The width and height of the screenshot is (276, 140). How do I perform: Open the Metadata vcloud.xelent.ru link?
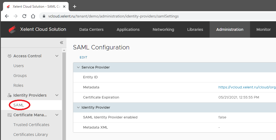tap(247, 87)
